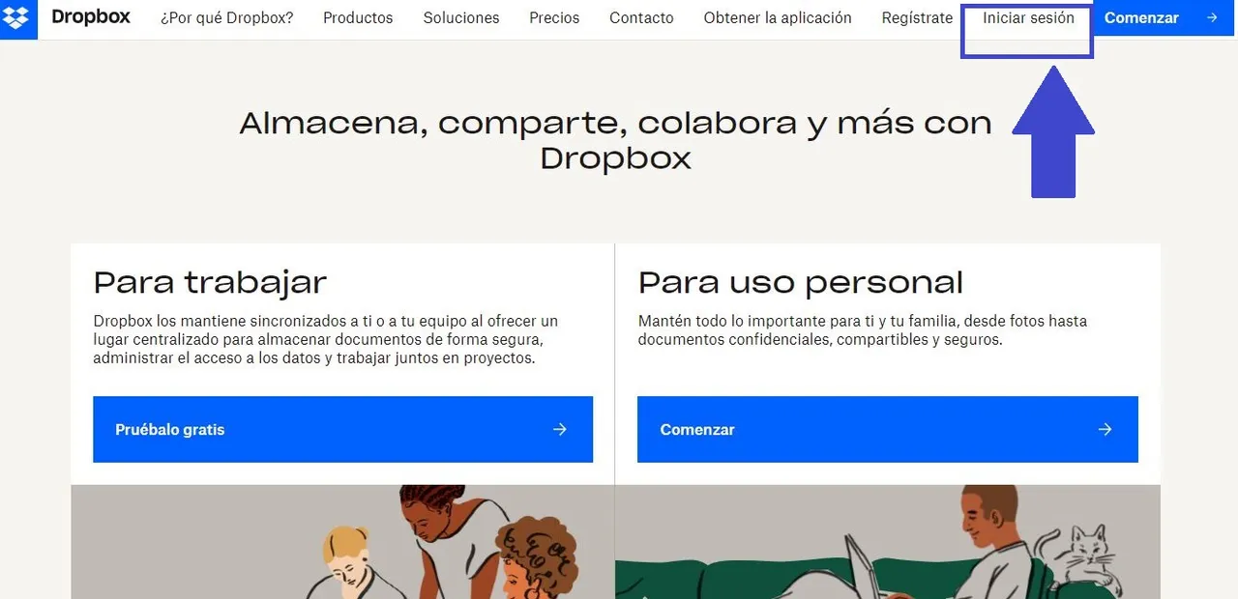Image resolution: width=1238 pixels, height=599 pixels.
Task: Click the Comenzar button under Para uso personal
Action: [888, 429]
